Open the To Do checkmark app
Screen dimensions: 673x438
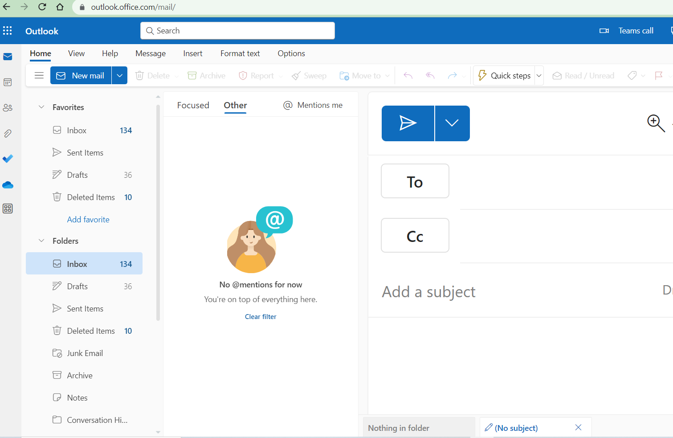[8, 159]
